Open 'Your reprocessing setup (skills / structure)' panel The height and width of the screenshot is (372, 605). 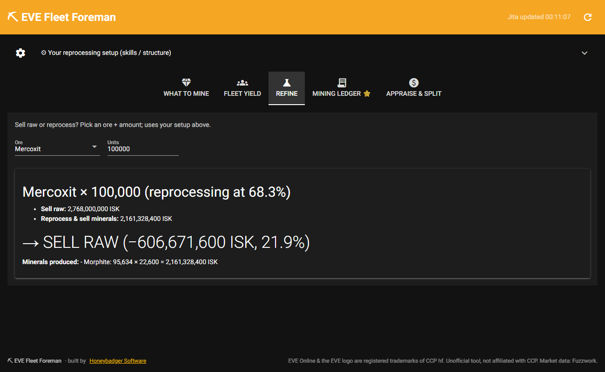[302, 53]
